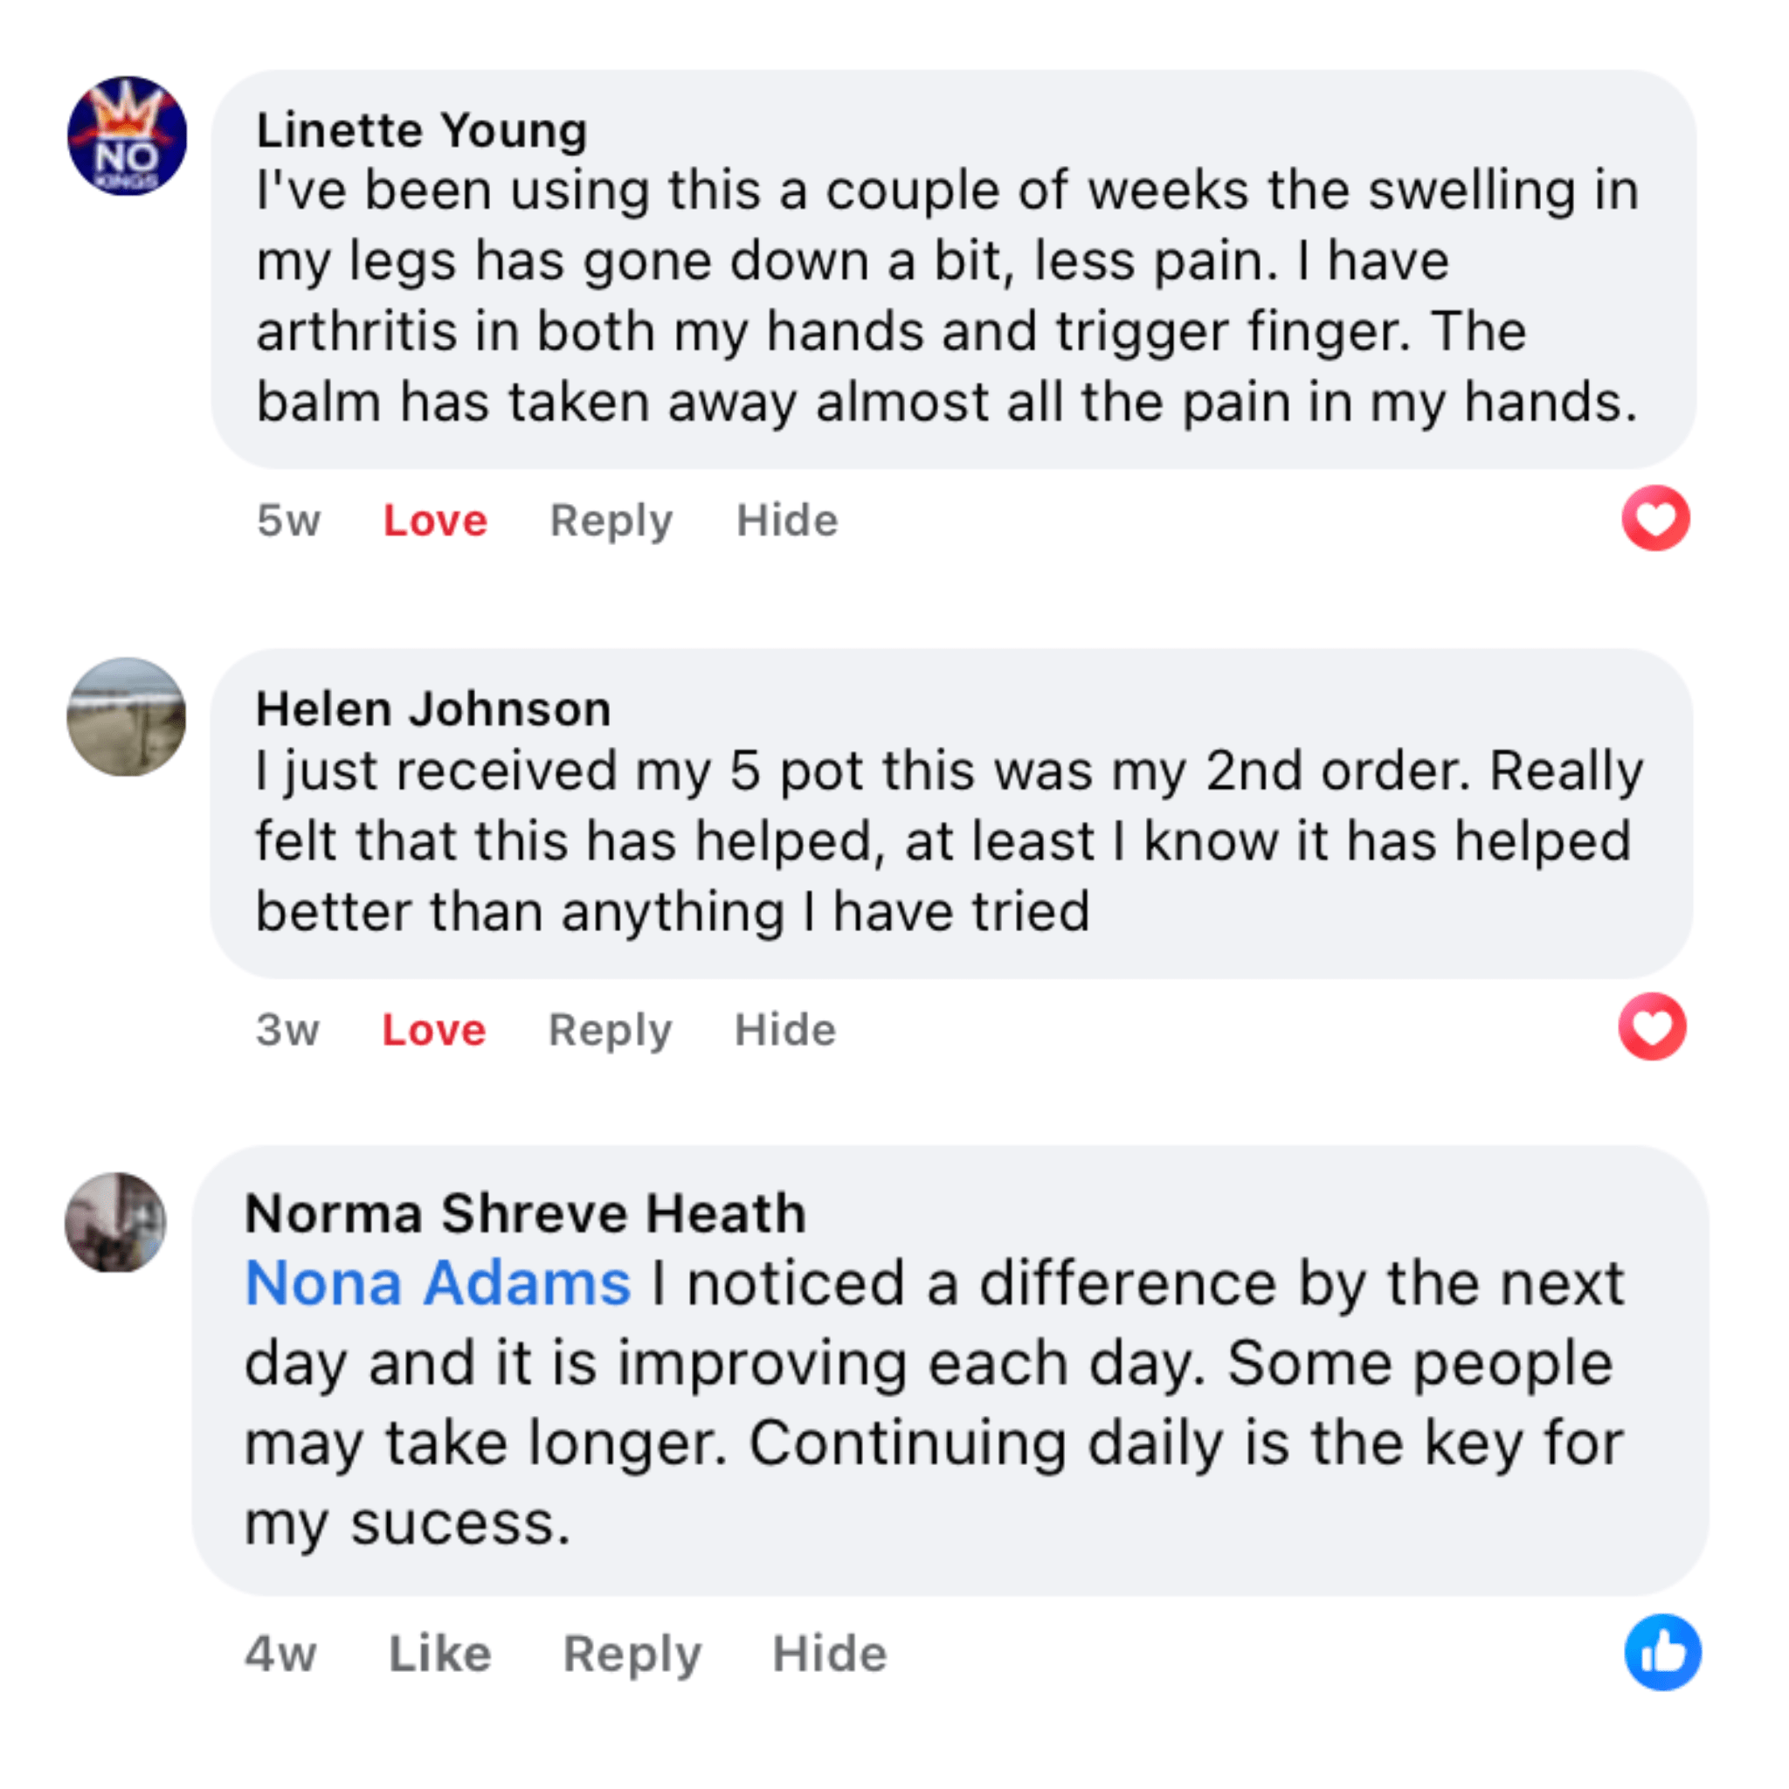This screenshot has width=1789, height=1789.
Task: Open the Nona Adams mention link
Action: pyautogui.click(x=438, y=1283)
